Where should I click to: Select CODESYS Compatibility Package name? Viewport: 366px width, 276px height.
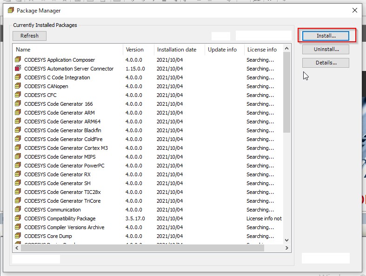60,218
